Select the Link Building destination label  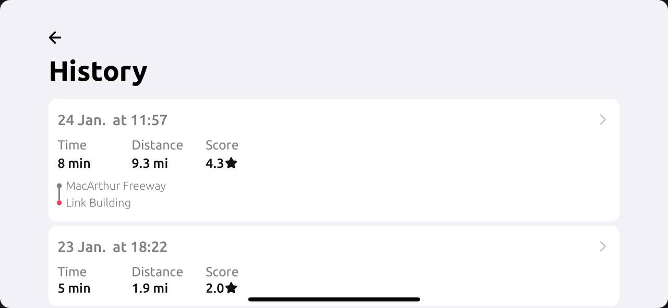point(98,203)
